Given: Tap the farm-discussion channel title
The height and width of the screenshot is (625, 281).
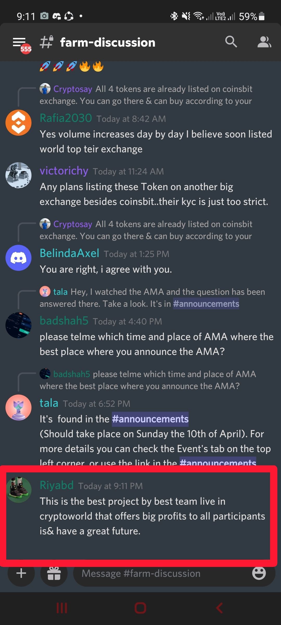Looking at the screenshot, I should tap(108, 42).
